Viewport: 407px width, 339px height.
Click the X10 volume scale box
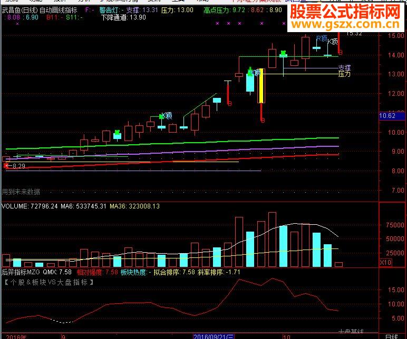[x=386, y=262]
